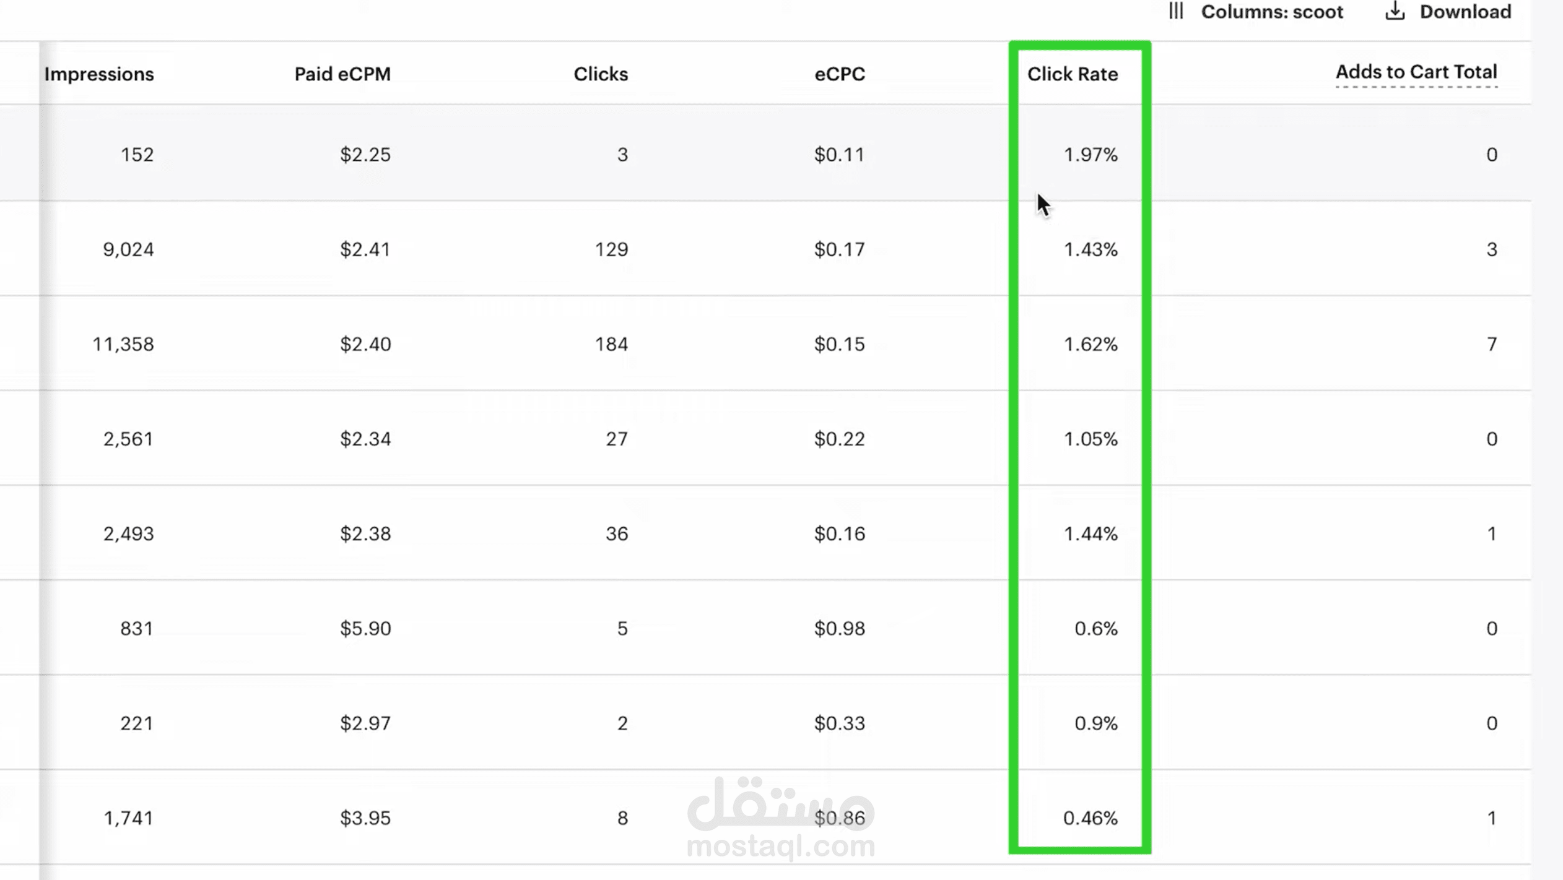The image size is (1563, 880).
Task: Click the 7 adds to cart value
Action: (1492, 344)
